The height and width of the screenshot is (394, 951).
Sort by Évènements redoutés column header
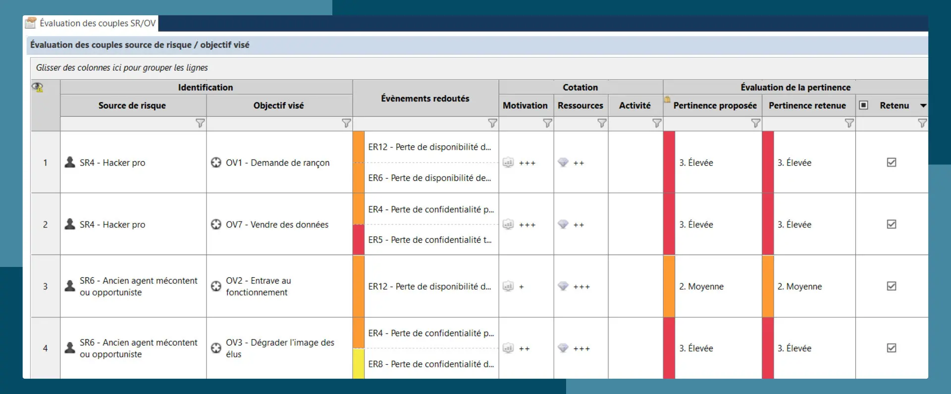point(425,98)
